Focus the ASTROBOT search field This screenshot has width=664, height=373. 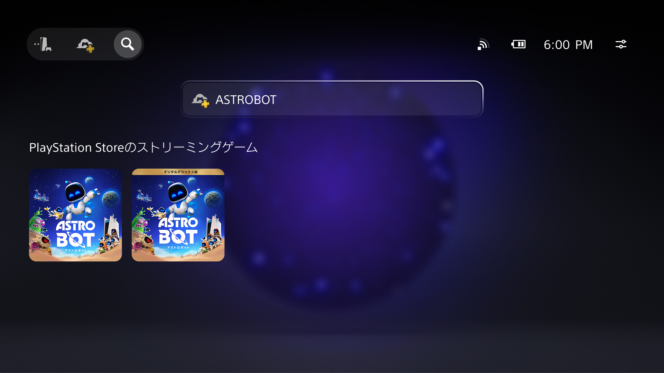(332, 99)
